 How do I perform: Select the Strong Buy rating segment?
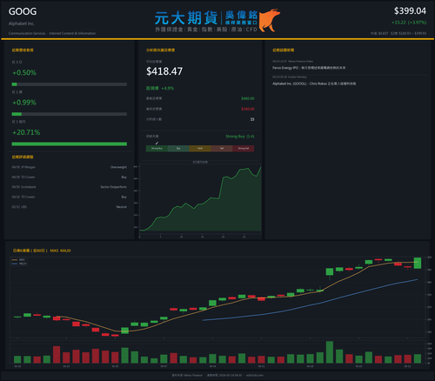(157, 149)
